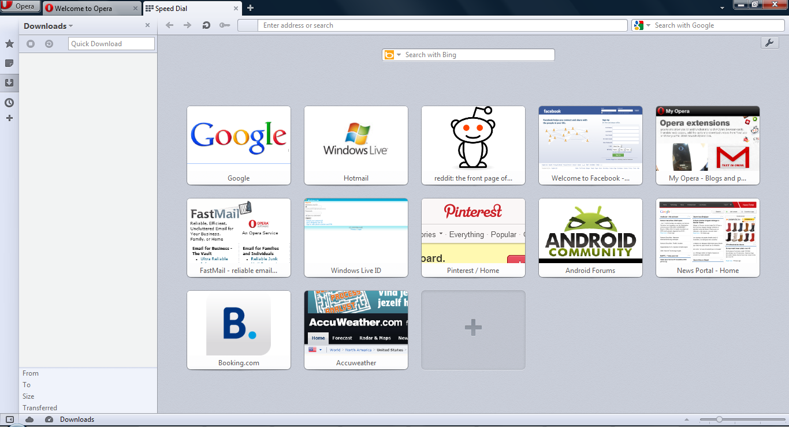Switch to the Speed Dial tab
The width and height of the screenshot is (789, 427).
[192, 9]
